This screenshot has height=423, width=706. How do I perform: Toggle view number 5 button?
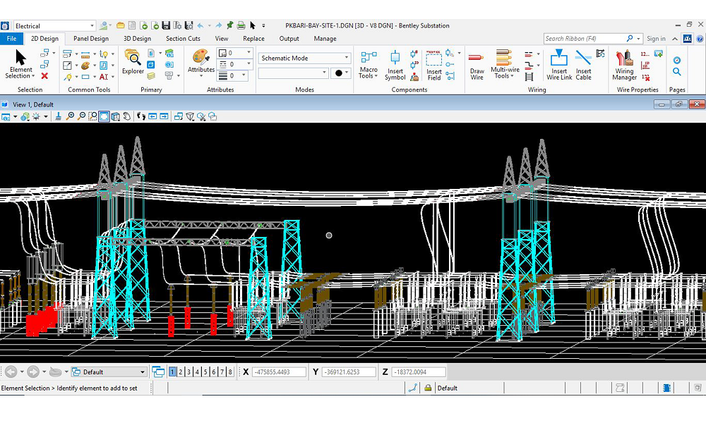(205, 372)
